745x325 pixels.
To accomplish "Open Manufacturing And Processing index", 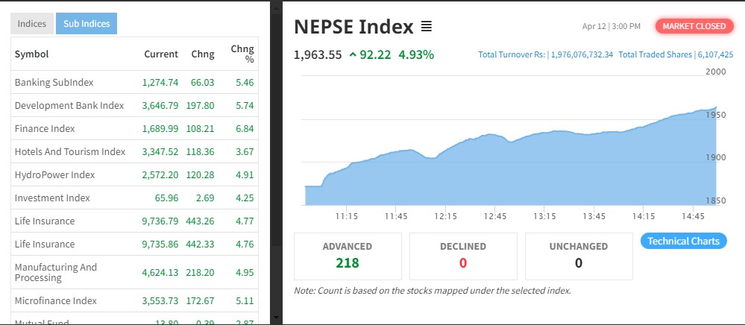I will point(56,272).
